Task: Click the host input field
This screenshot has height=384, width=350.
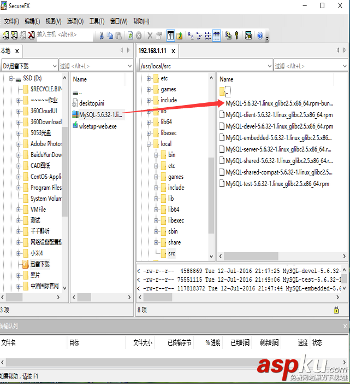Action: point(64,34)
